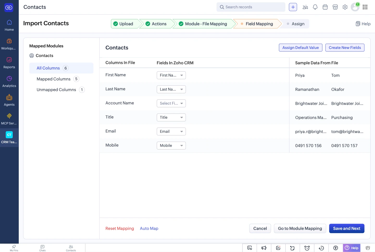Viewport: 375px width, 252px height.
Task: Click the Auto Map link
Action: coord(149,228)
